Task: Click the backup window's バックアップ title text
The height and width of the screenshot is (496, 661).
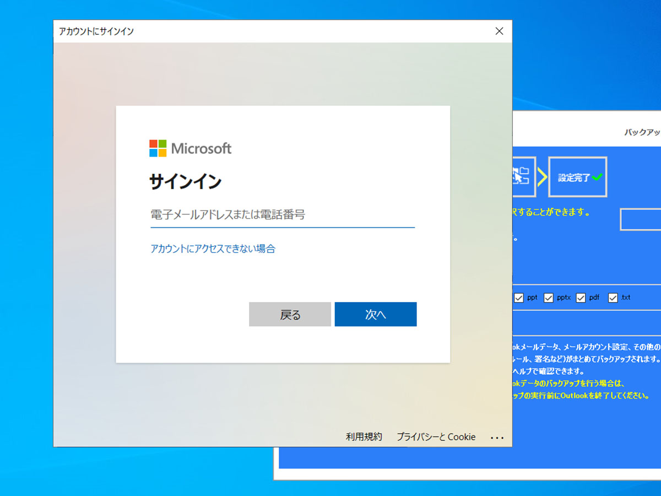Action: point(642,133)
